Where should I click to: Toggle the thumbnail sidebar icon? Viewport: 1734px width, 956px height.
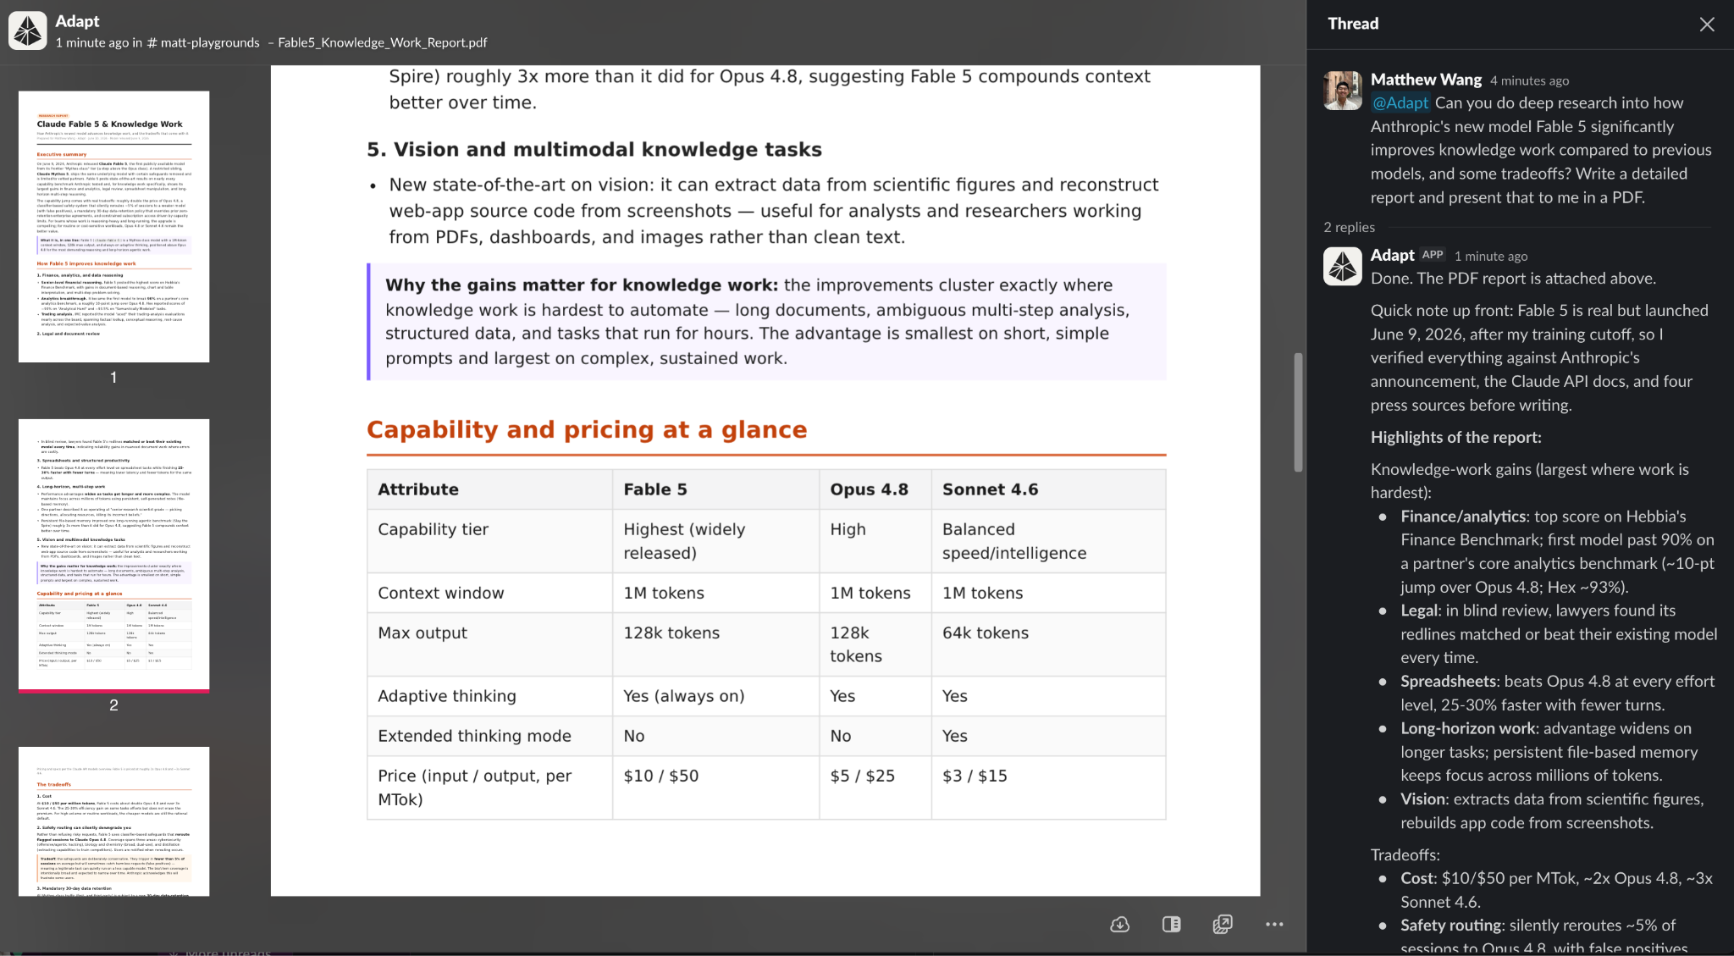tap(1172, 925)
